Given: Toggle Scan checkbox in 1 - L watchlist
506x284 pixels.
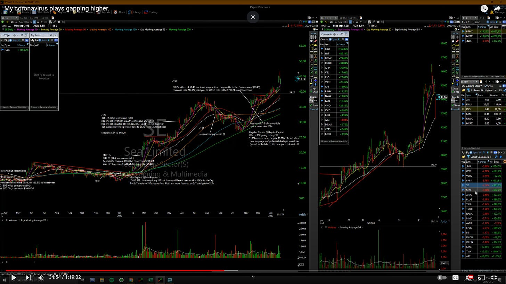Looking at the screenshot, I should point(473,22).
